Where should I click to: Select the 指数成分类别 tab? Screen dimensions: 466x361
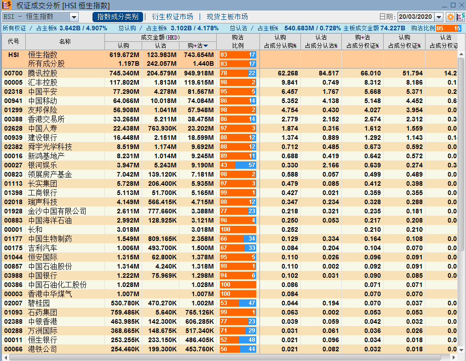click(x=118, y=17)
